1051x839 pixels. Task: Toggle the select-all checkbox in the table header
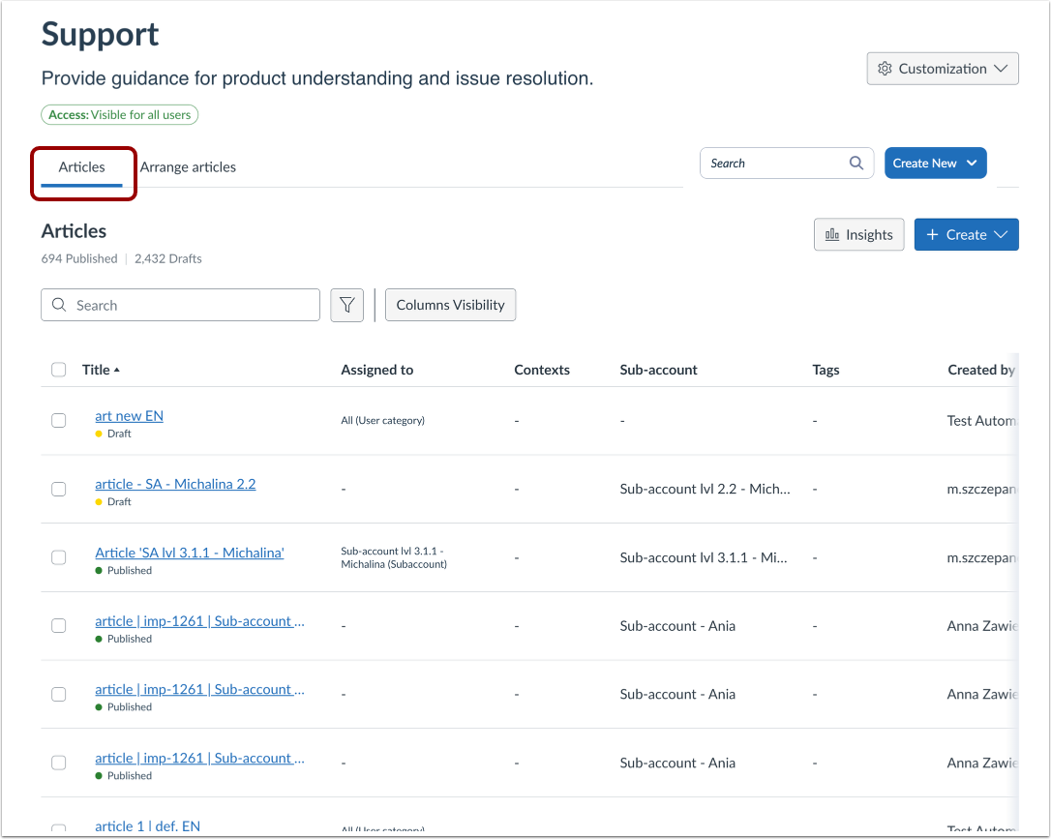click(58, 369)
